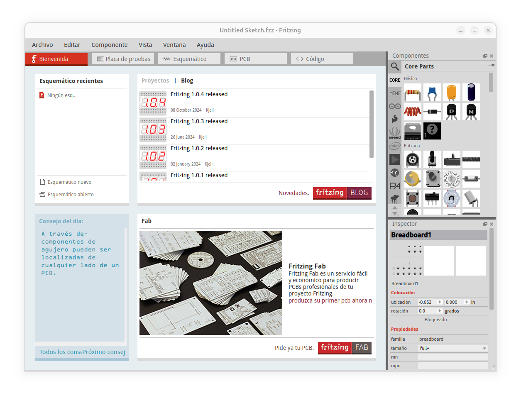Switch to the PCB tab

coord(256,59)
